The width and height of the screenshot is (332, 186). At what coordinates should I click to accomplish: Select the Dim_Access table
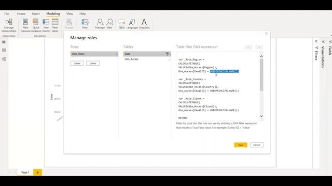(x=147, y=59)
